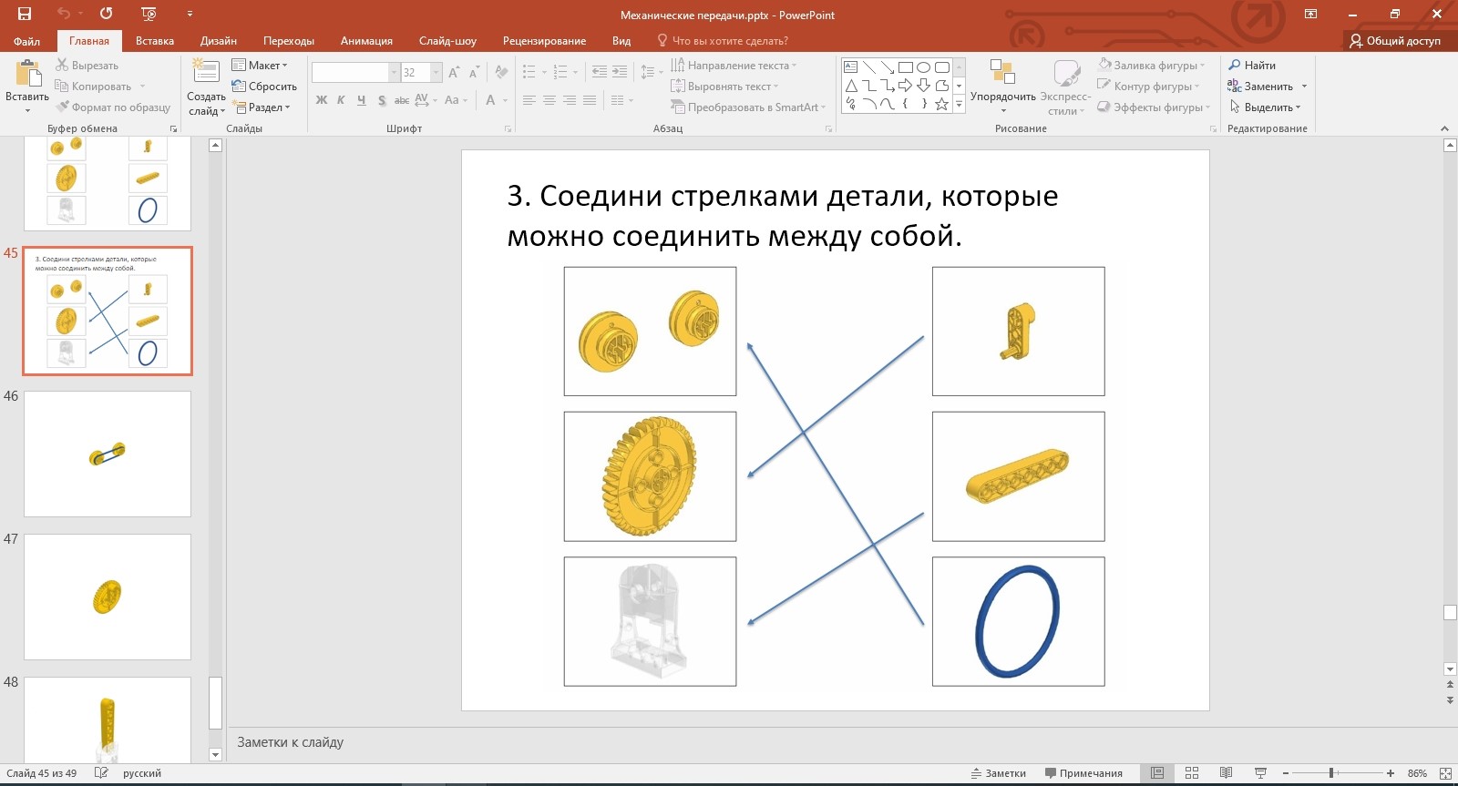
Task: Toggle italic (К) text formatting
Action: (x=341, y=100)
